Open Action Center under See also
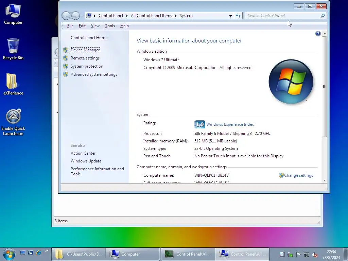This screenshot has width=348, height=261. [83, 153]
